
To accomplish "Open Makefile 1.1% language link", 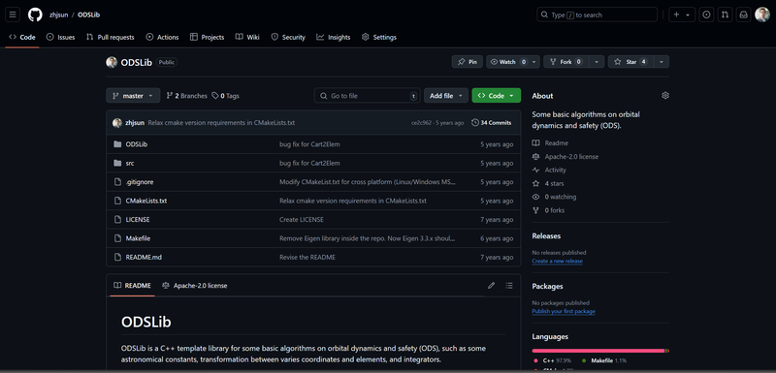I will [603, 360].
